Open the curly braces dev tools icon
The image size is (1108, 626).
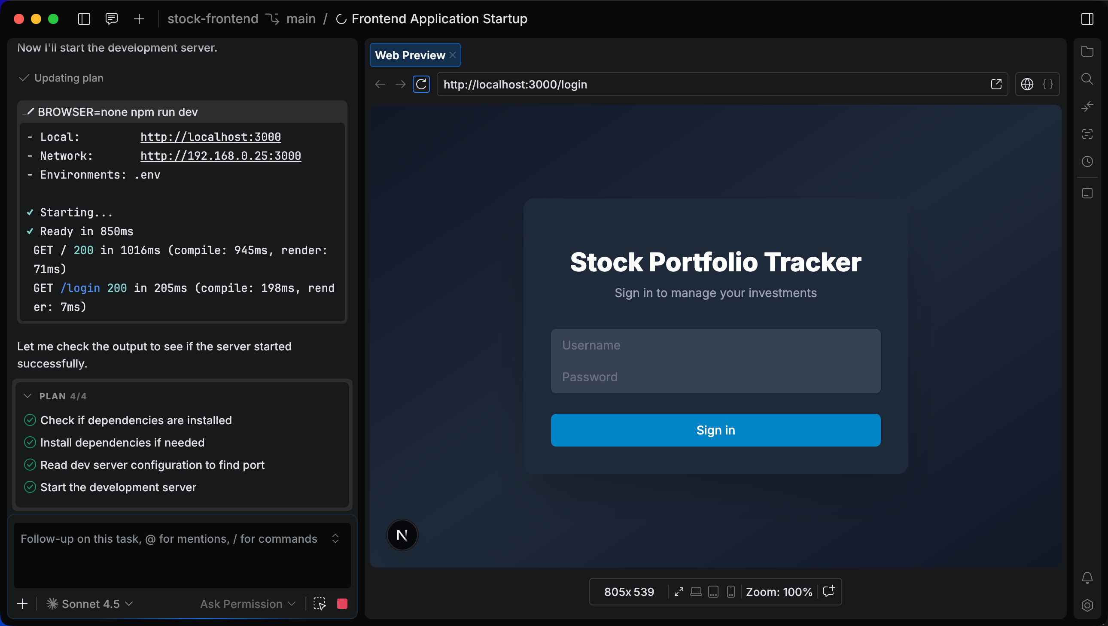click(1048, 84)
